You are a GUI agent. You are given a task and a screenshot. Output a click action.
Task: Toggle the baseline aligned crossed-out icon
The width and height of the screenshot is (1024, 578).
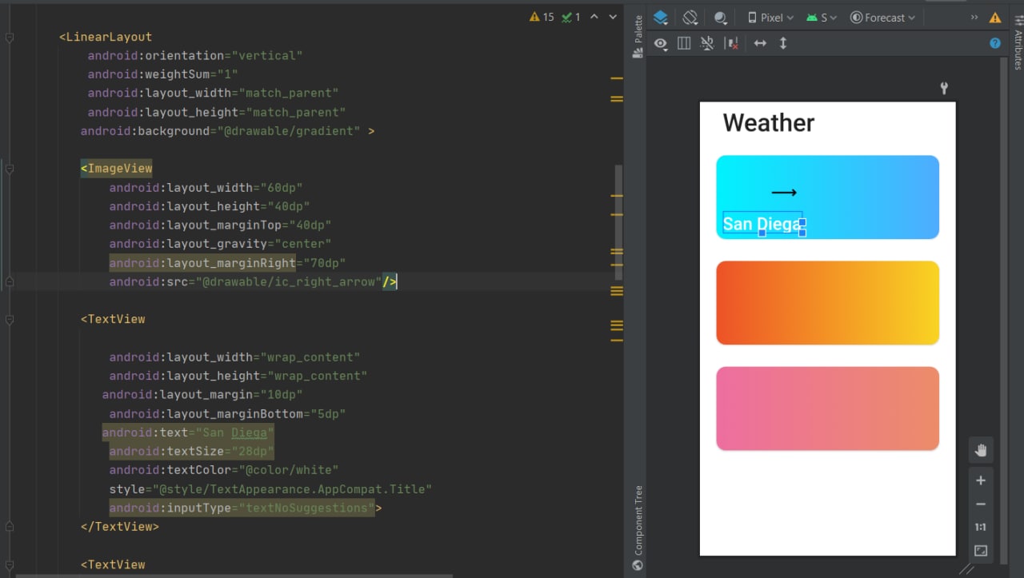707,43
